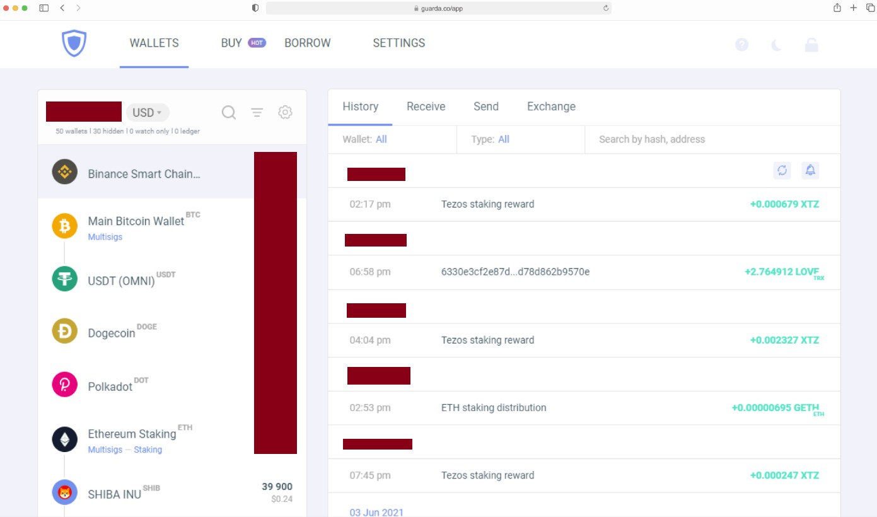
Task: Open 07:45 pm Tezos staking reward entry
Action: click(x=584, y=475)
